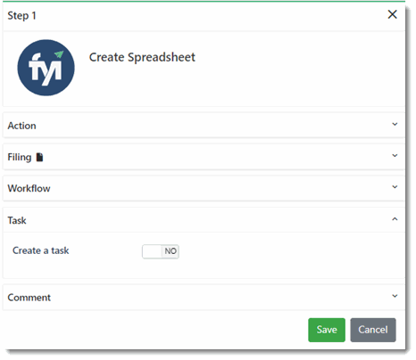Click the Create Spreadsheet title
416x360 pixels.
(142, 57)
